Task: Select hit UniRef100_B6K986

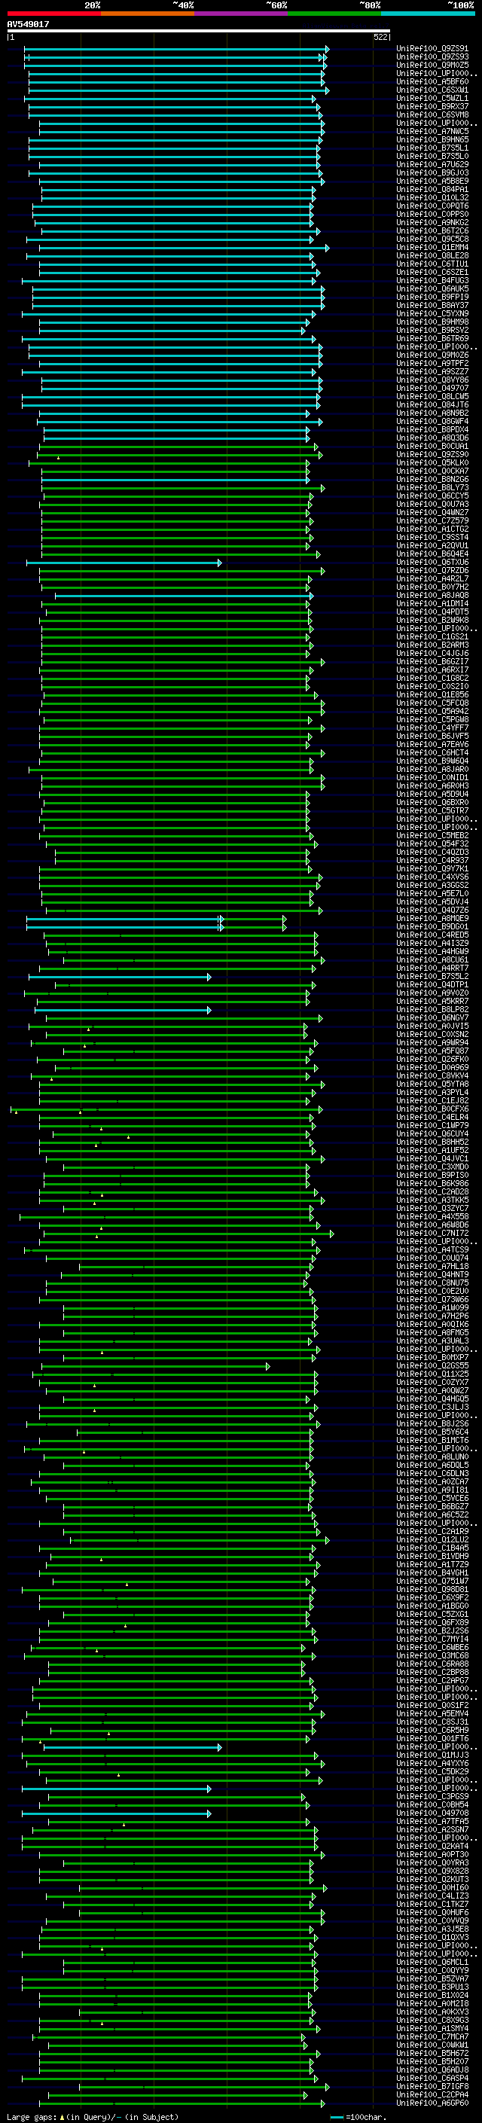Action: pos(432,1185)
